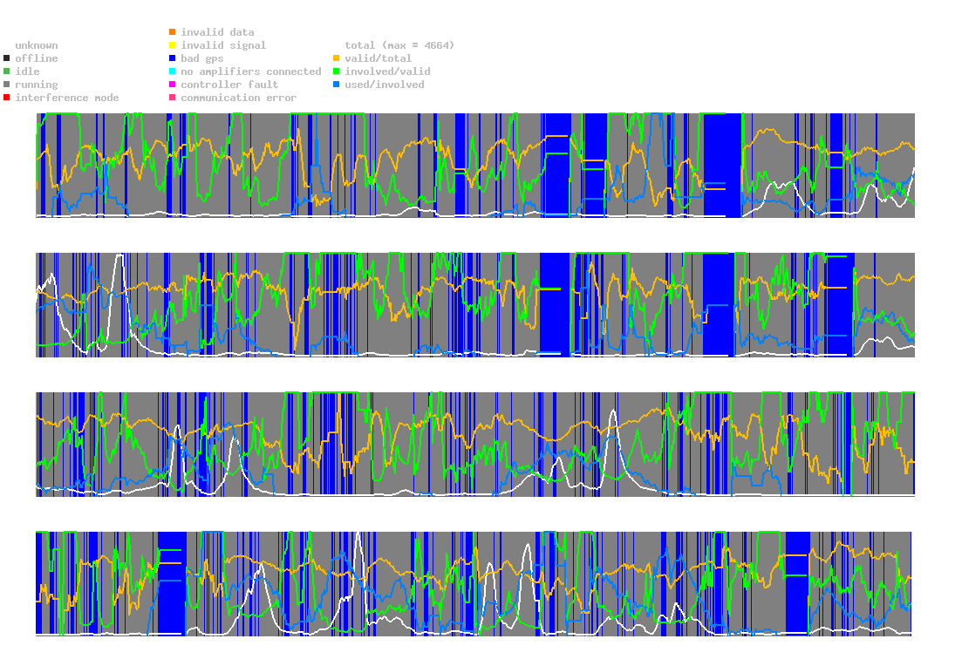Screen dimensions: 955x666
Task: Click the 'idle' legend label
Action: (27, 71)
